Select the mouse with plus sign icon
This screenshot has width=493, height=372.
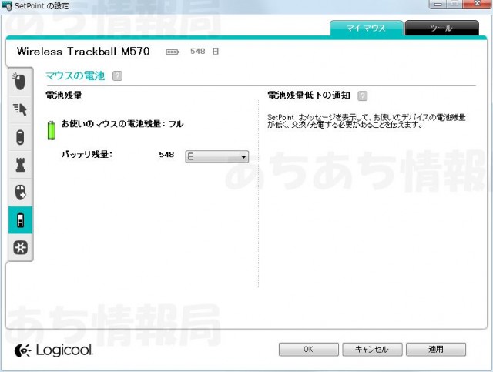pos(19,192)
